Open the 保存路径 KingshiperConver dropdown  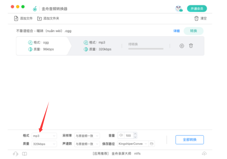(133, 144)
